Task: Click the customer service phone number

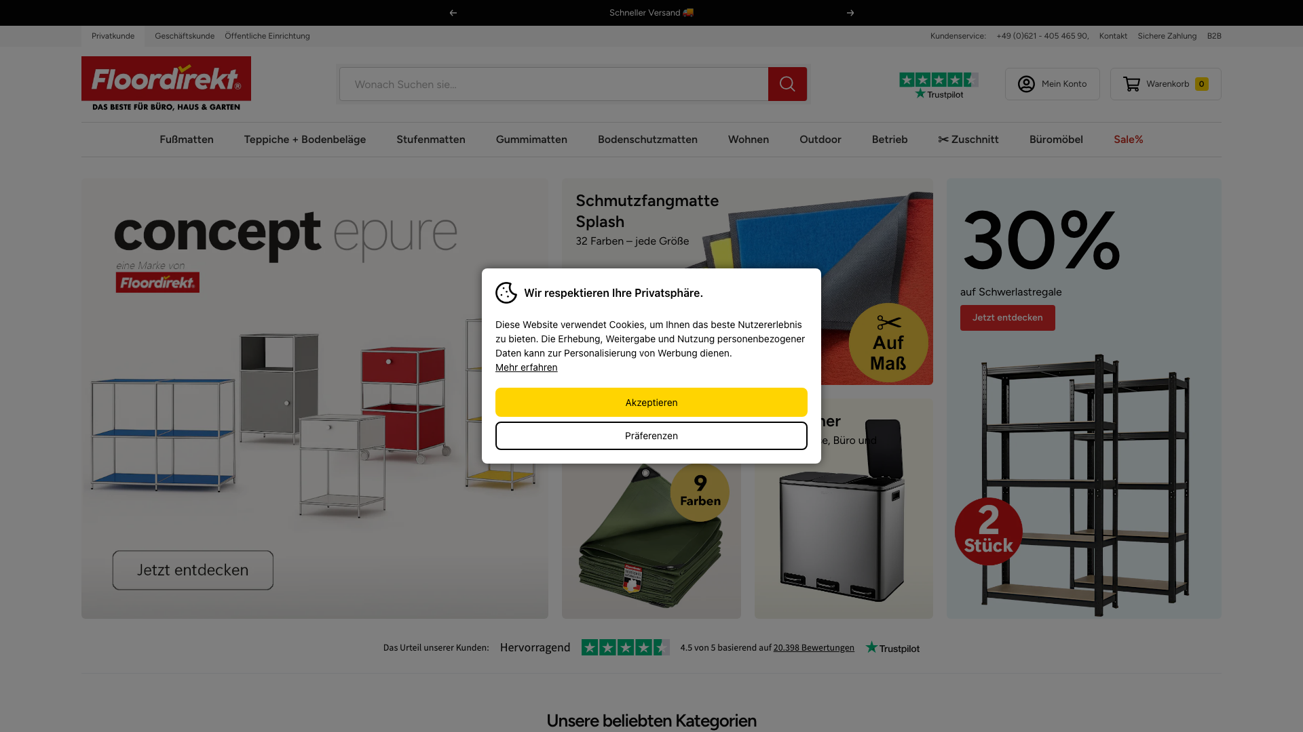Action: (1042, 36)
